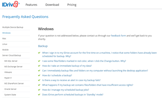
Task: Open the Hyper-V FAQ section
Action: 8,78
